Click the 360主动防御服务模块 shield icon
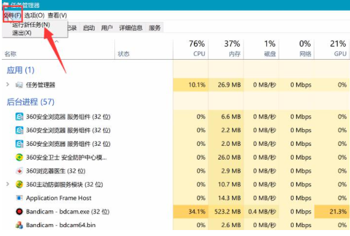 [x=19, y=184]
